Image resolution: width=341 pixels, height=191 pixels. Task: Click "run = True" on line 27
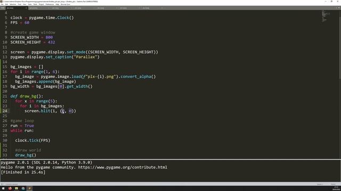pos(22,126)
